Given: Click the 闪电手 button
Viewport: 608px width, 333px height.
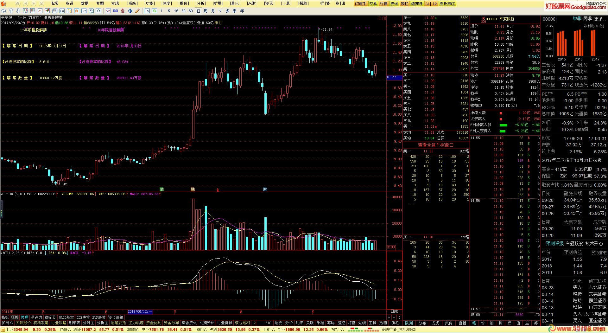Looking at the screenshot, I should coord(361,4).
